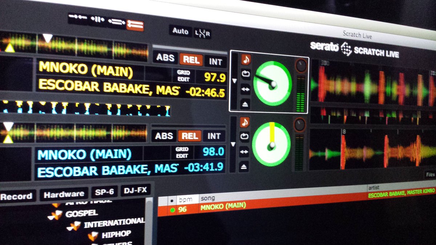The width and height of the screenshot is (436, 245).
Task: Select the HIPHOP crate icon
Action: (x=93, y=236)
